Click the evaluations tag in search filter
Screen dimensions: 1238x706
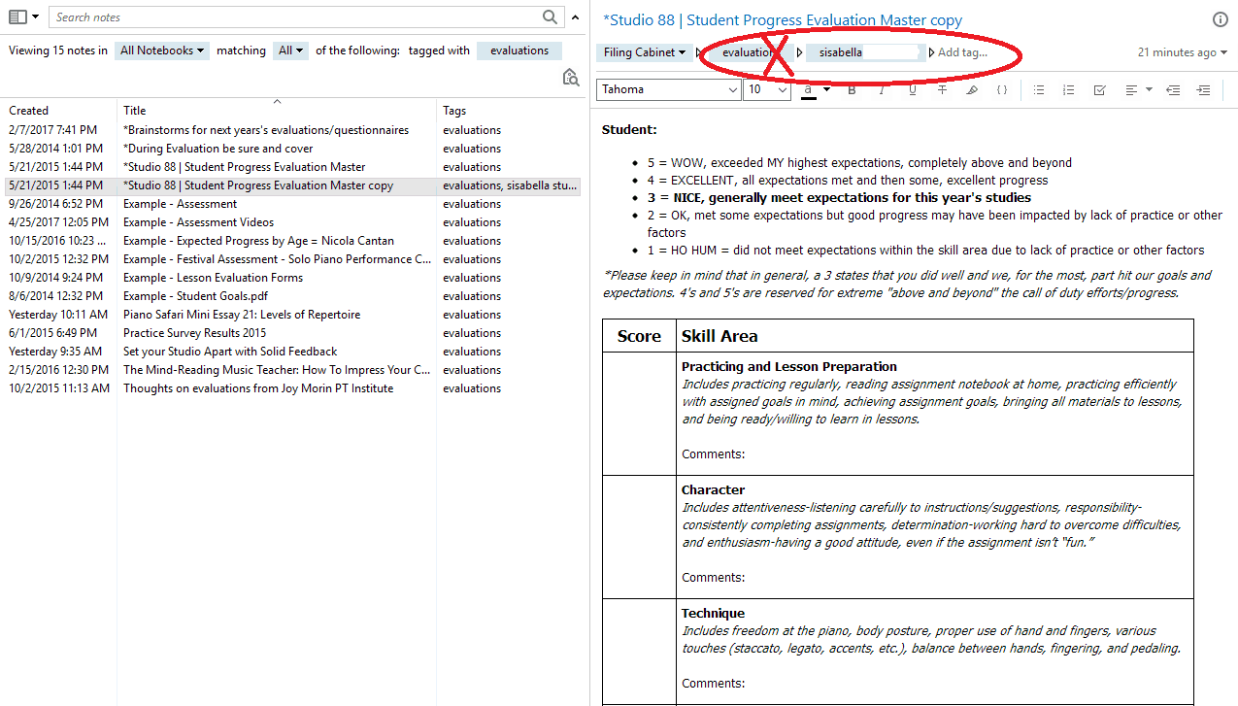pos(519,50)
